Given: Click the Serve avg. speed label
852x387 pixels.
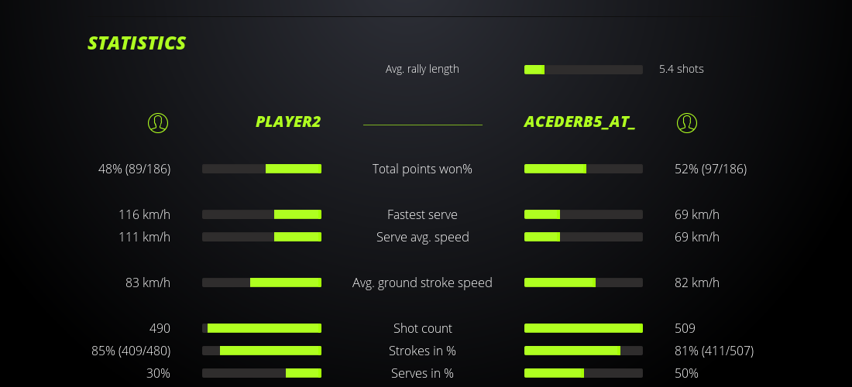Looking at the screenshot, I should tap(422, 237).
